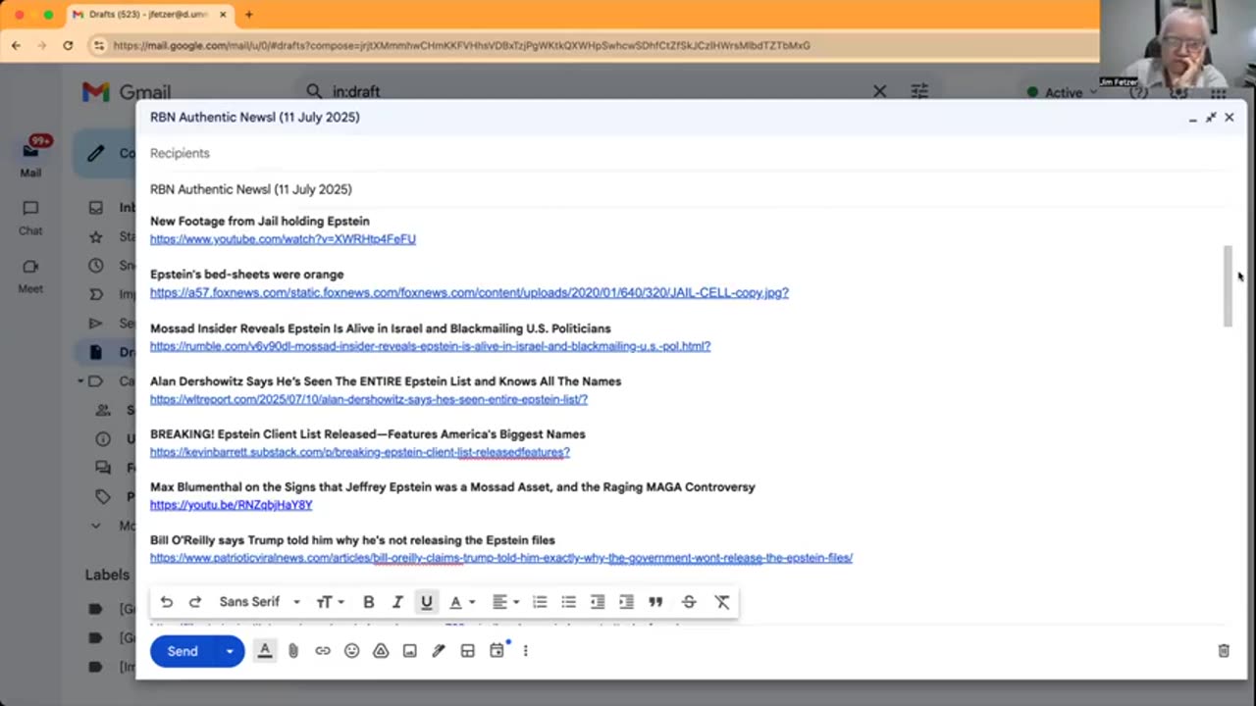1256x706 pixels.
Task: Select the Drafts (523) browser tab
Action: [x=150, y=15]
